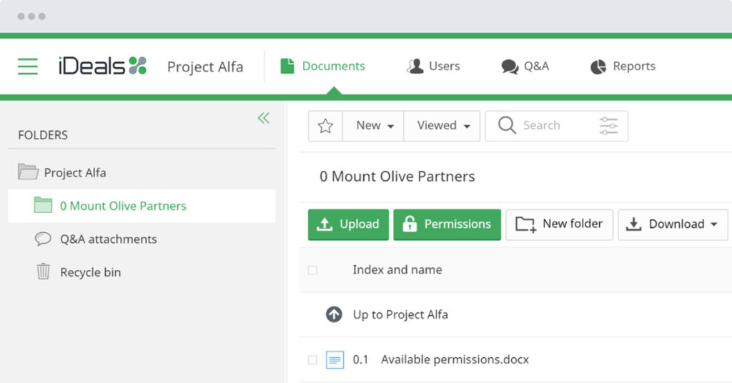
Task: Open the hamburger main menu
Action: tap(28, 66)
